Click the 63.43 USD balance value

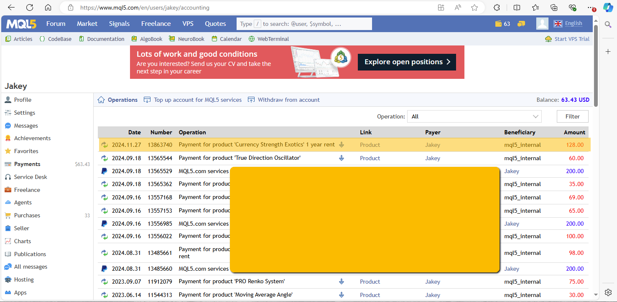tap(575, 100)
